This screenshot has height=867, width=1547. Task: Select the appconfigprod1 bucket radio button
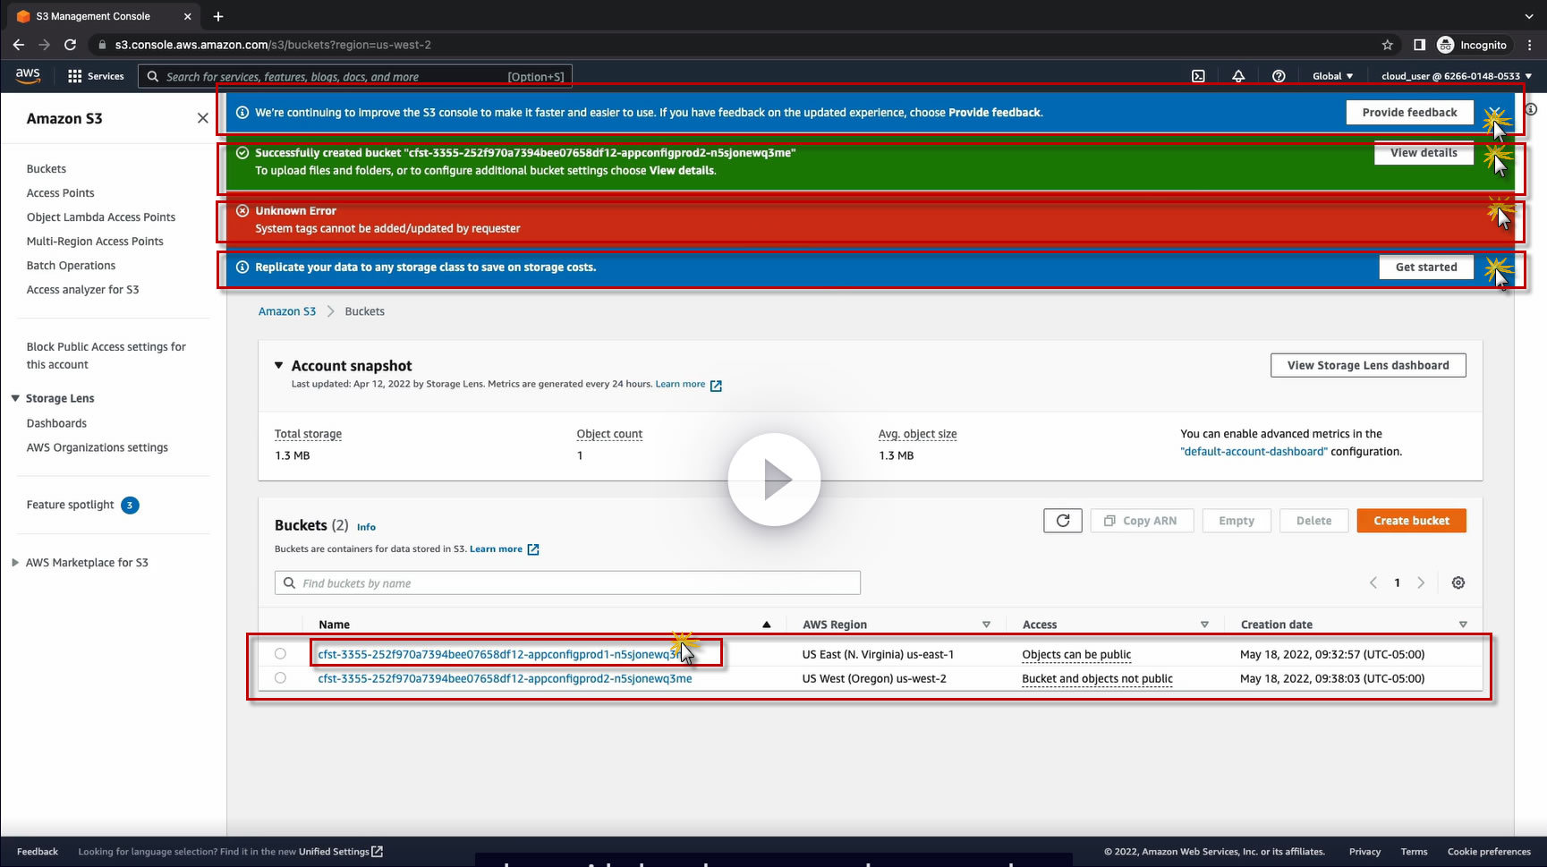[280, 654]
